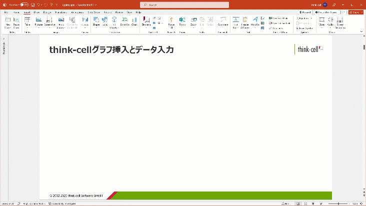Click the Present in Teams button
The image size is (366, 206).
pyautogui.click(x=326, y=12)
